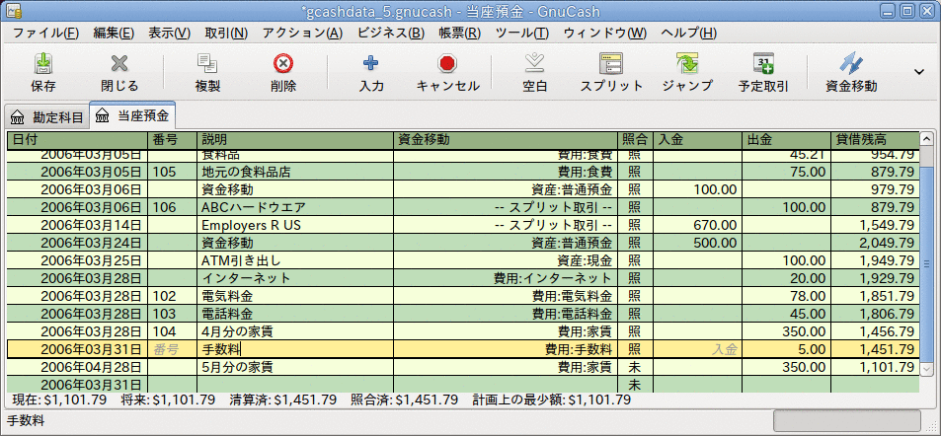Toggle the スプリット (Split) toolbar icon
Image resolution: width=941 pixels, height=436 pixels.
point(611,63)
